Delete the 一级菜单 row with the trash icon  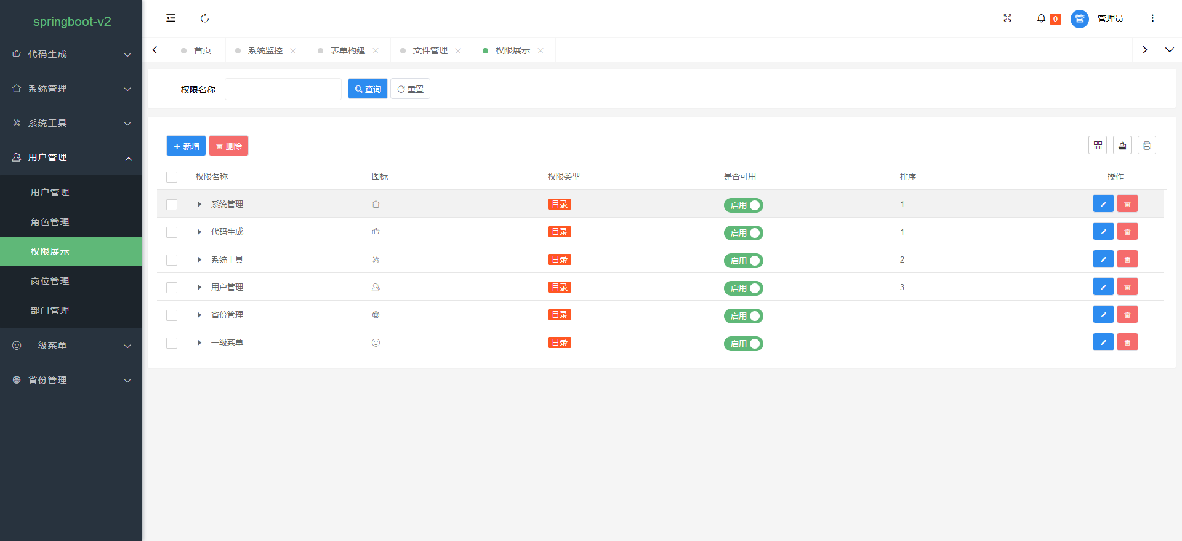(1127, 342)
